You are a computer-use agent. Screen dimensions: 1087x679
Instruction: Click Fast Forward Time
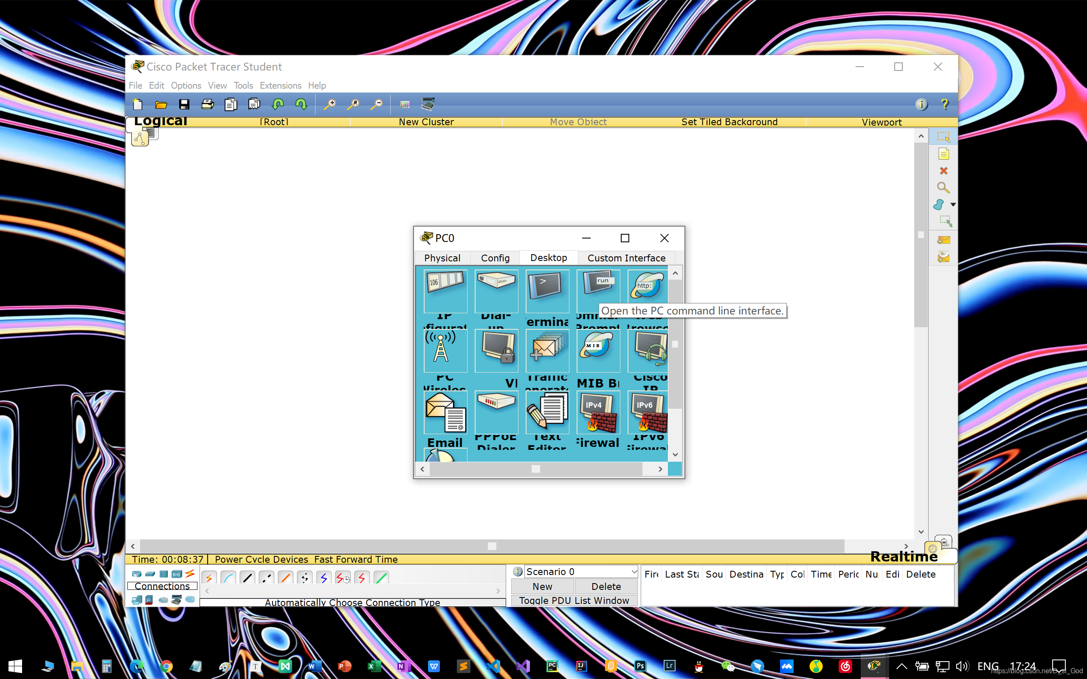coord(356,559)
